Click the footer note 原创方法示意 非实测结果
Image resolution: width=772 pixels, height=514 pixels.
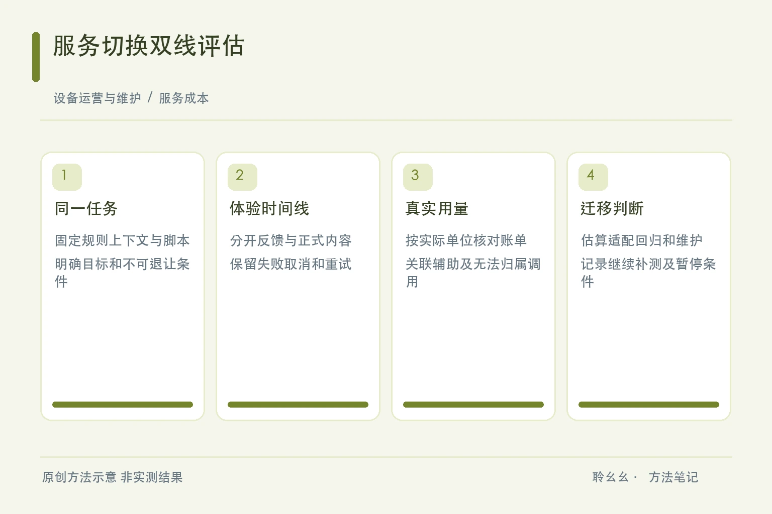[113, 477]
